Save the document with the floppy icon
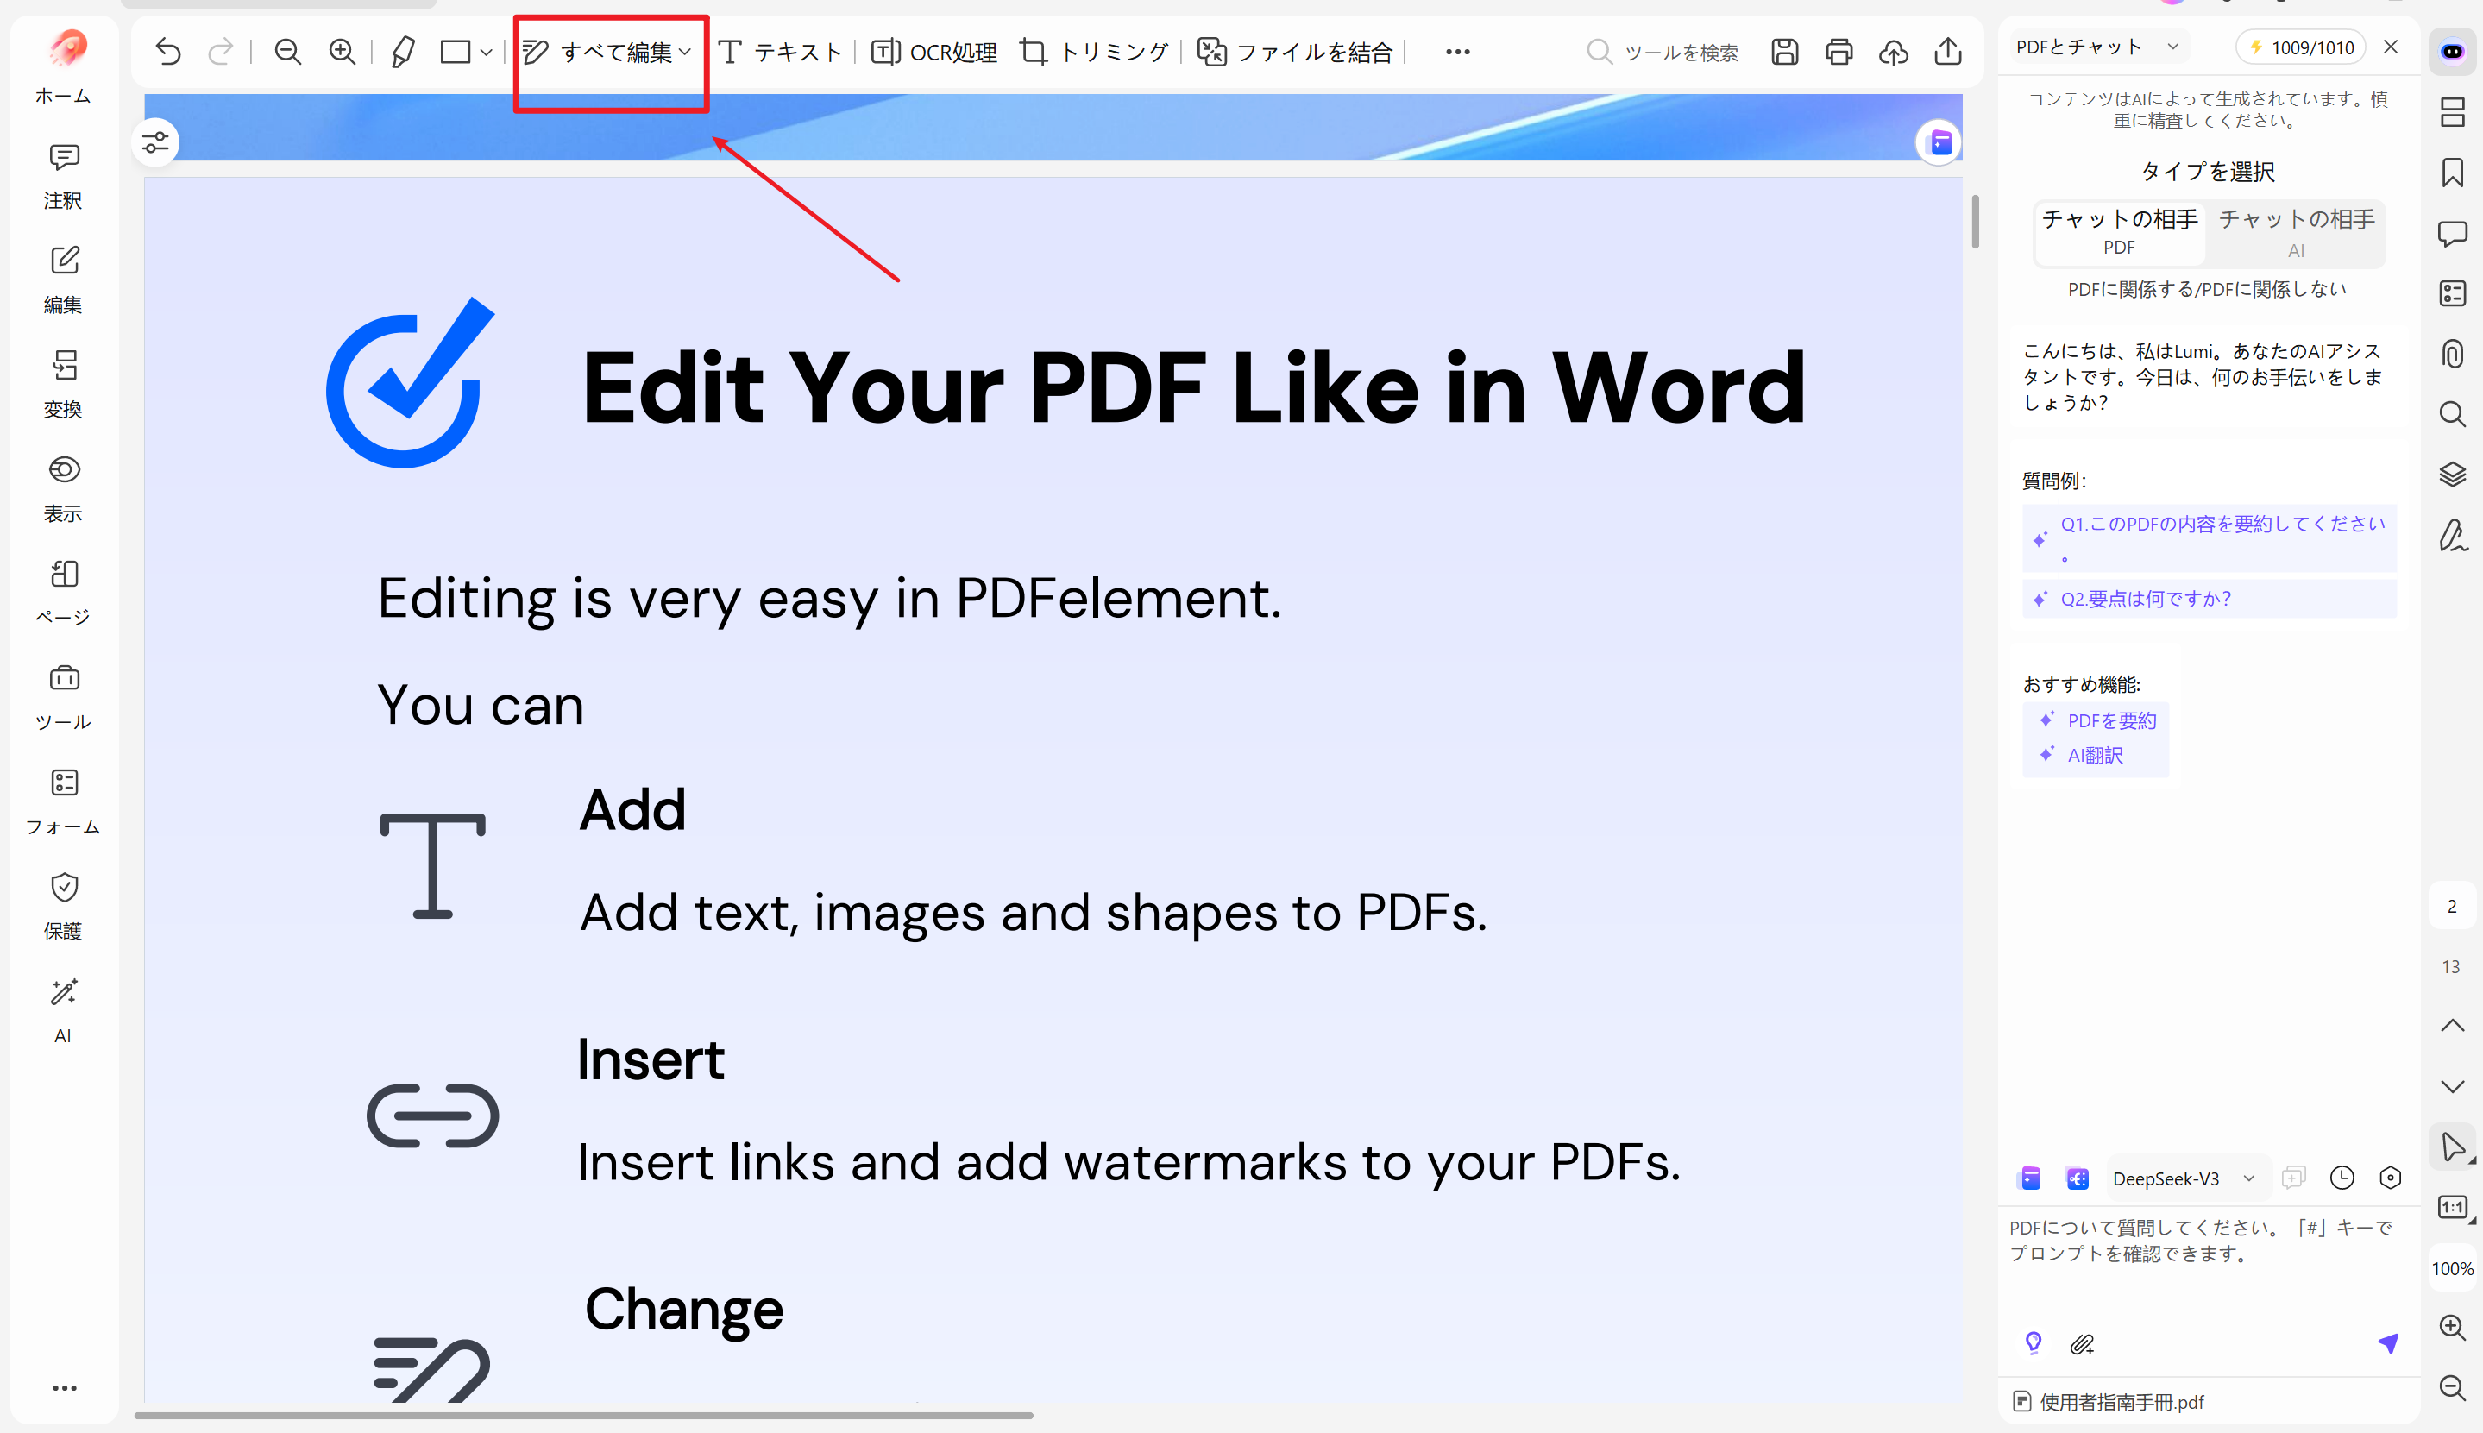Screen dimensions: 2483x1433 tap(1784, 51)
